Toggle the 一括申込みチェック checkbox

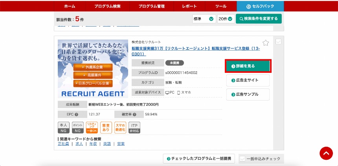point(242,159)
